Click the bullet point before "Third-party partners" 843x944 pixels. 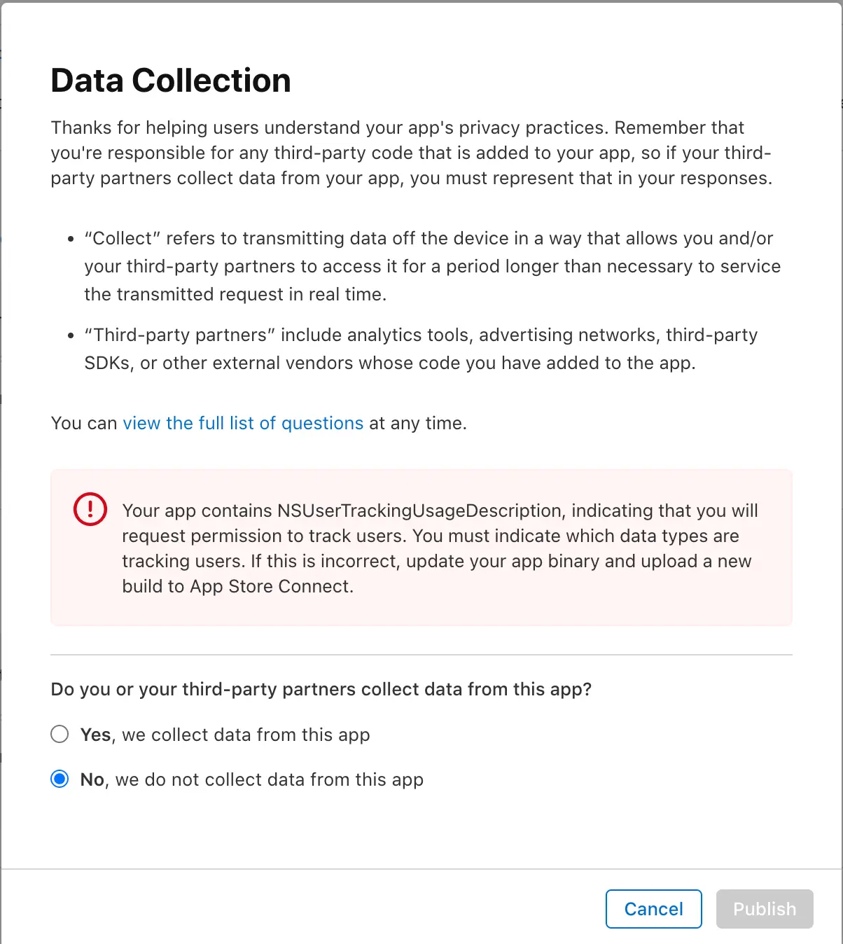[x=70, y=335]
